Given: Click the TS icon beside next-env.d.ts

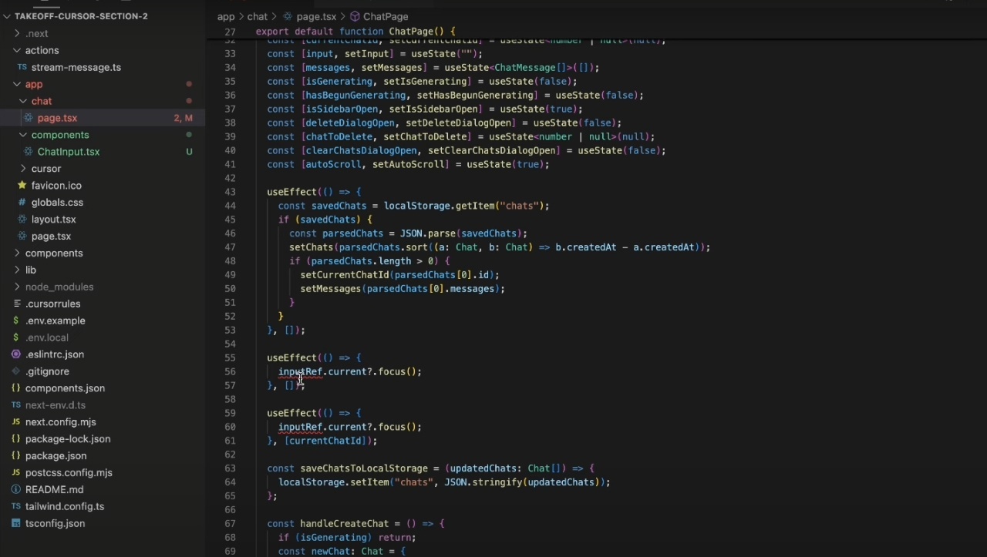Looking at the screenshot, I should 16,405.
